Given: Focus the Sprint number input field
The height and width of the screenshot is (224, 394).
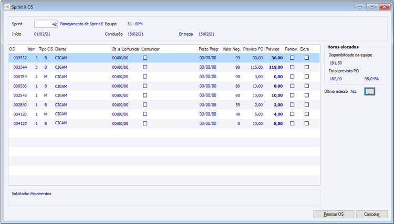Looking at the screenshot, I should click(x=46, y=24).
